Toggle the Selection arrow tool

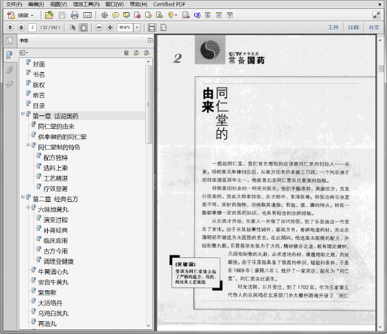(72, 27)
